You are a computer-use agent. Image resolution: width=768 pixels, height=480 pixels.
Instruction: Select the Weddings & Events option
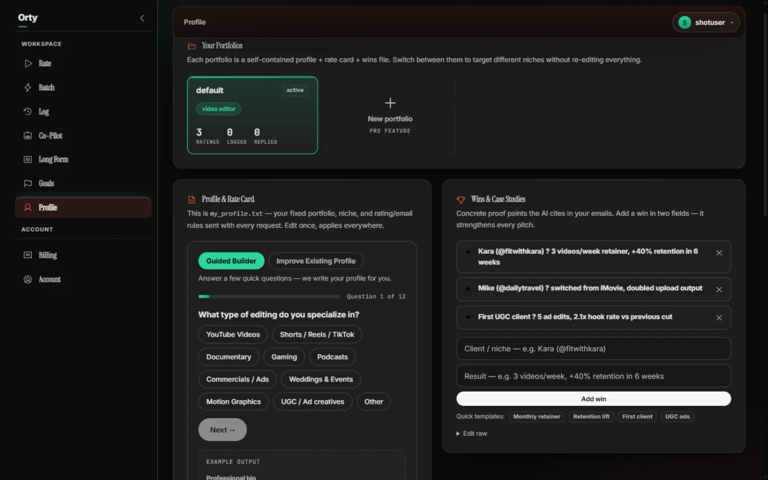click(321, 379)
